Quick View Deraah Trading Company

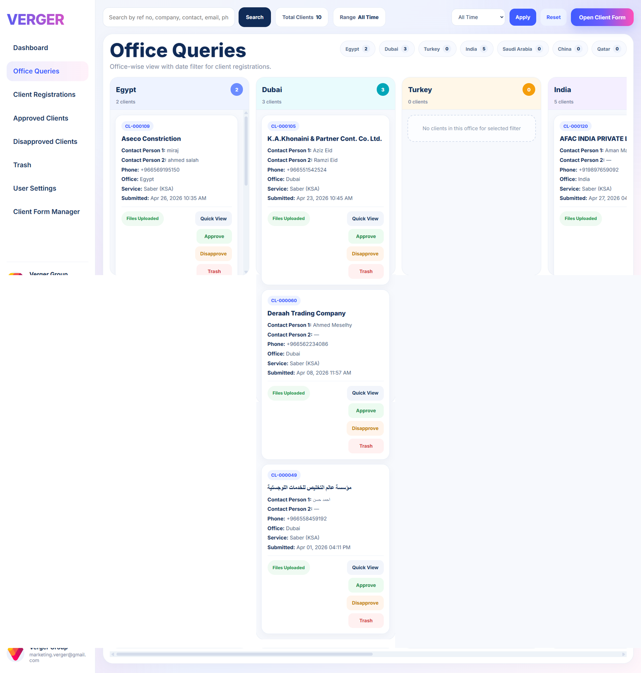pos(365,393)
